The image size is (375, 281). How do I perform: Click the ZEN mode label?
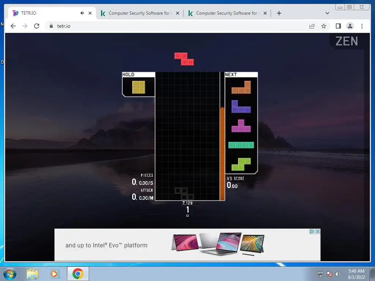coord(346,41)
